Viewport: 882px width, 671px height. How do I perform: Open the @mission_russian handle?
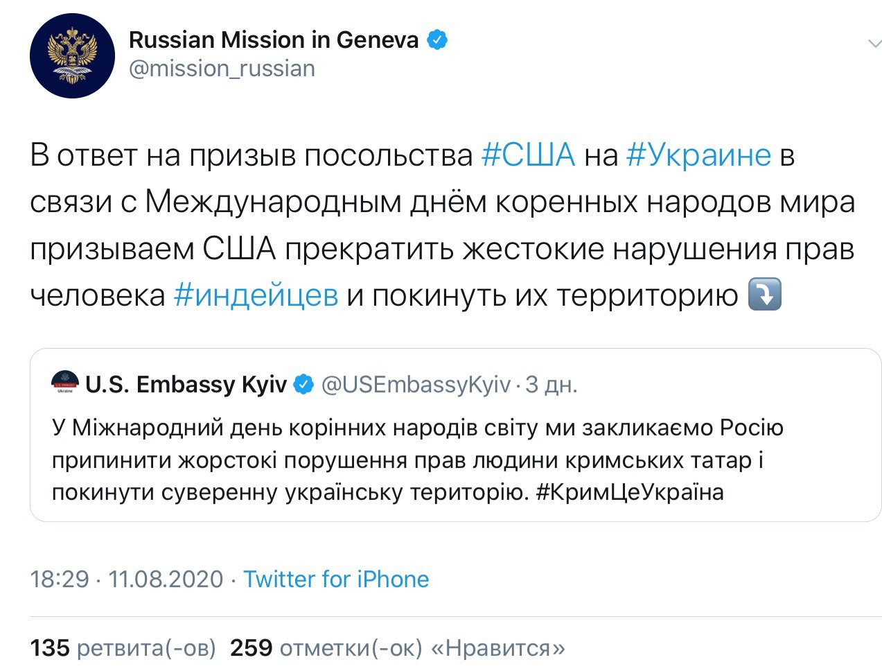[x=222, y=69]
